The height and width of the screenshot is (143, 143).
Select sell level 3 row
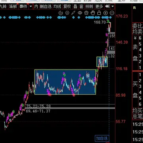140,56
